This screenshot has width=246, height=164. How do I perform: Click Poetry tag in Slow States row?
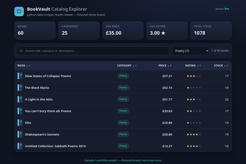click(123, 76)
